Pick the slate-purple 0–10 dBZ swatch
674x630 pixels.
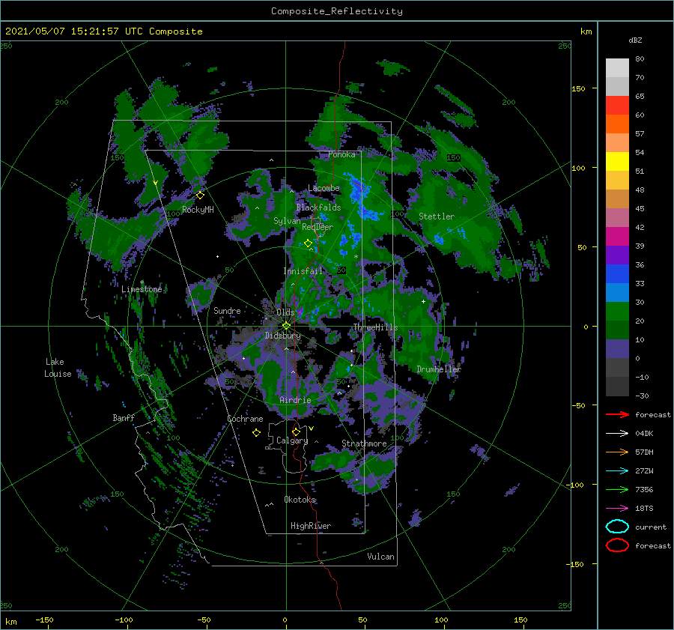[617, 349]
